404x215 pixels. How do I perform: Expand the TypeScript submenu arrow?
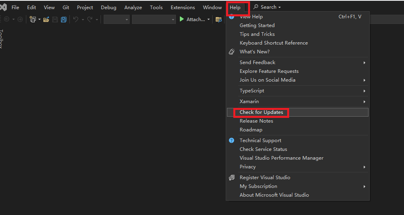365,91
